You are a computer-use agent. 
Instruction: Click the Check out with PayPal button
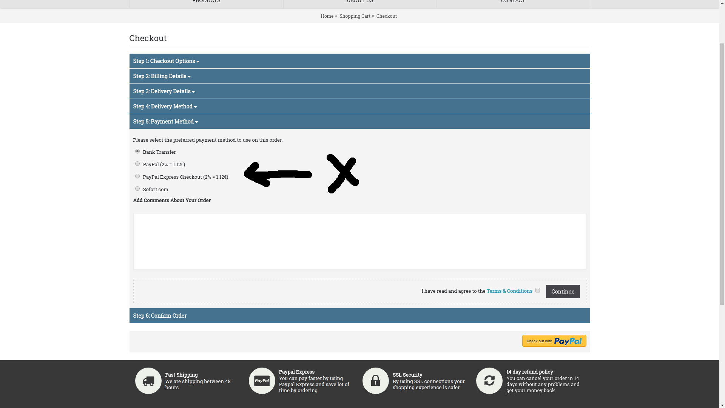[x=554, y=341]
